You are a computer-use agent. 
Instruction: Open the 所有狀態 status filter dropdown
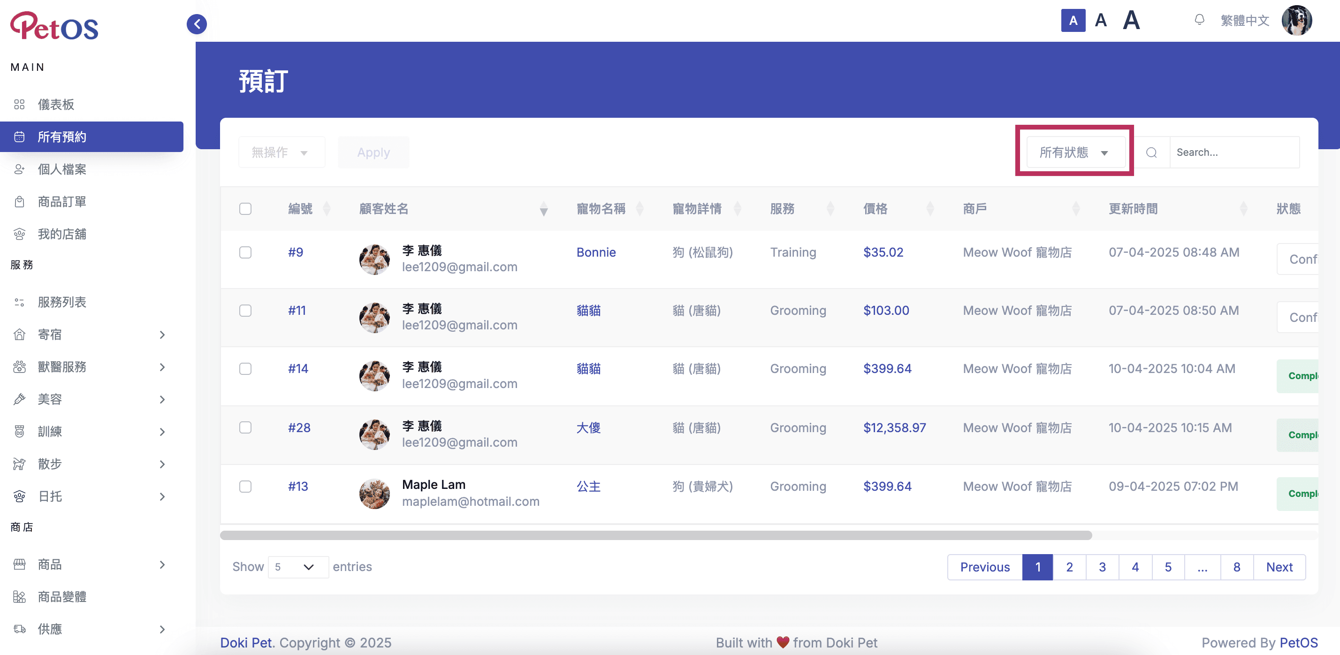[x=1076, y=152]
